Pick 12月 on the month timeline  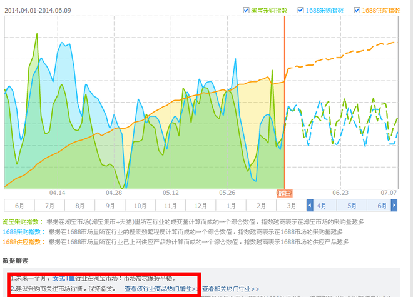[200, 205]
